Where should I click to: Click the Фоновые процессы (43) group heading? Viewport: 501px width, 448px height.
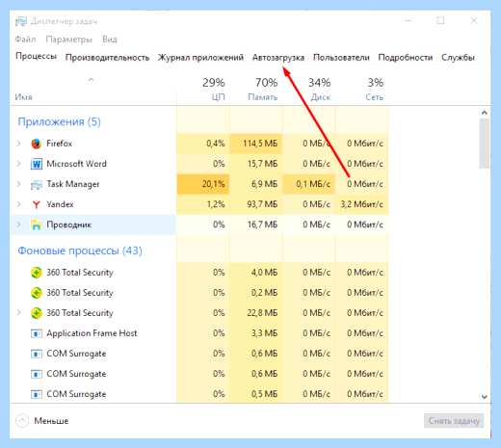tap(80, 250)
